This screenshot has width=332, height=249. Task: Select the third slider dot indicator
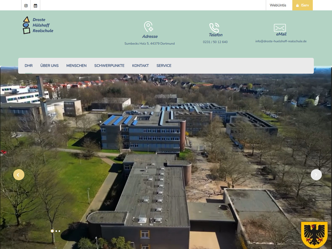coord(59,231)
